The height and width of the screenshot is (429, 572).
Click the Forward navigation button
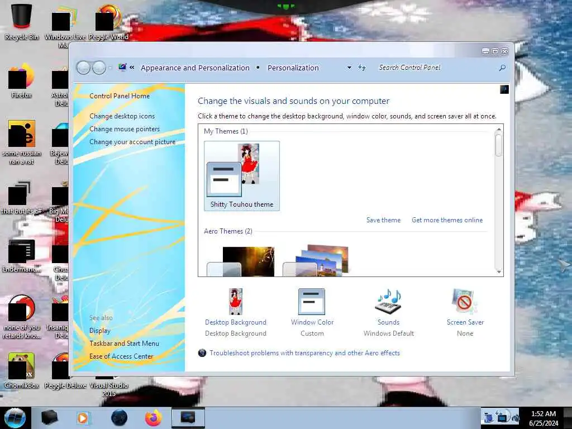(x=99, y=68)
